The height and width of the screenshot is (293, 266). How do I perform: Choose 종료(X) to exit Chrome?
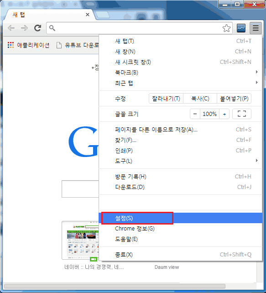tap(180, 255)
